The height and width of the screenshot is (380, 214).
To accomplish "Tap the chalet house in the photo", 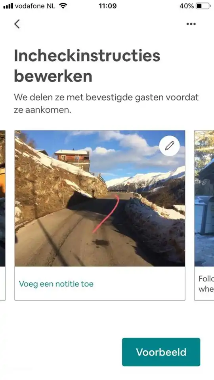I will pyautogui.click(x=72, y=160).
